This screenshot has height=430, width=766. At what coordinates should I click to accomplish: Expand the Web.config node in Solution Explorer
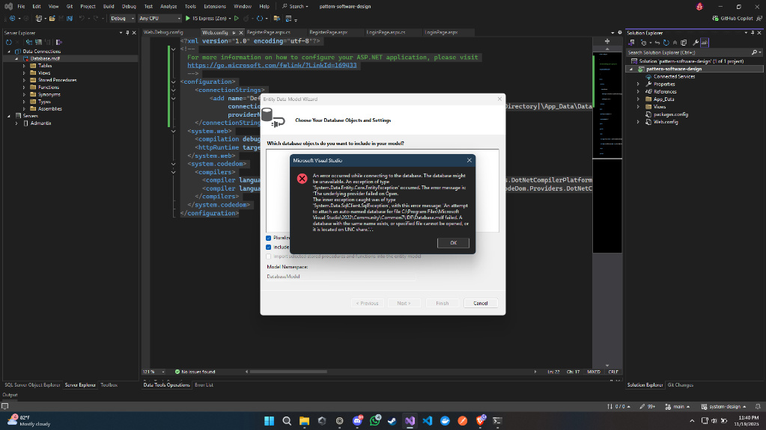click(x=638, y=122)
